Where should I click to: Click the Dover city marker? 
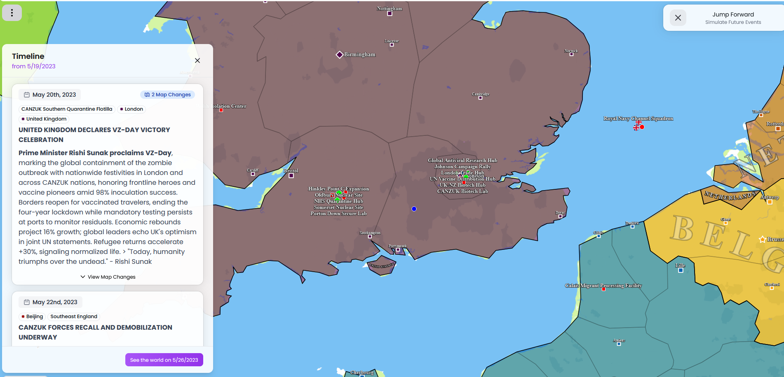click(560, 216)
